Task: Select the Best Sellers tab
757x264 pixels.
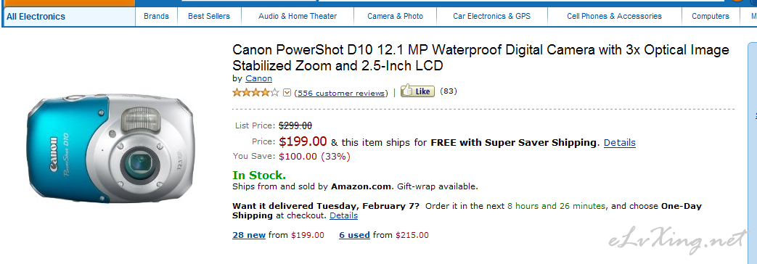Action: pyautogui.click(x=209, y=17)
